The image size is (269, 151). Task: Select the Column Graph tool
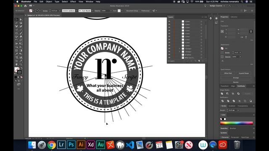(x=21, y=57)
